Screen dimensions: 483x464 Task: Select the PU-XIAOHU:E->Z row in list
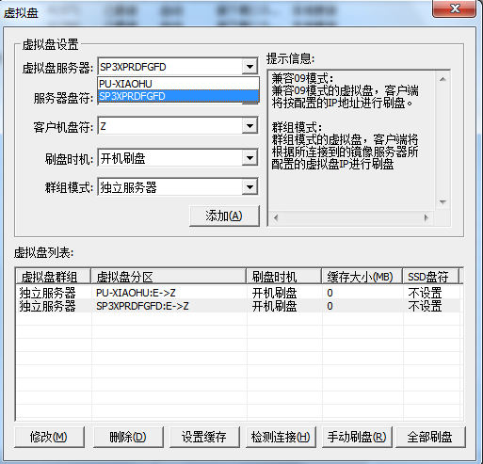(238, 293)
